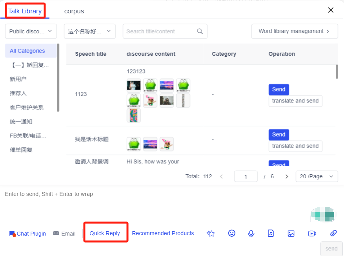Open the Chat Plugin
The image size is (344, 256).
coord(27,234)
